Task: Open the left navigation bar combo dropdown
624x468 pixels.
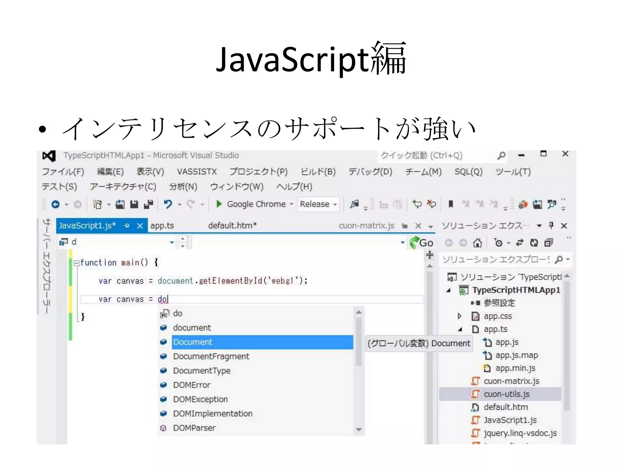Action: pos(172,242)
